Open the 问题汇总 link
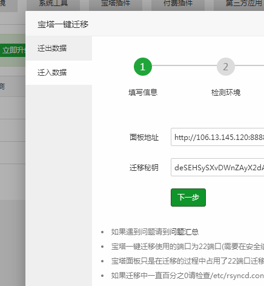 [184, 231]
